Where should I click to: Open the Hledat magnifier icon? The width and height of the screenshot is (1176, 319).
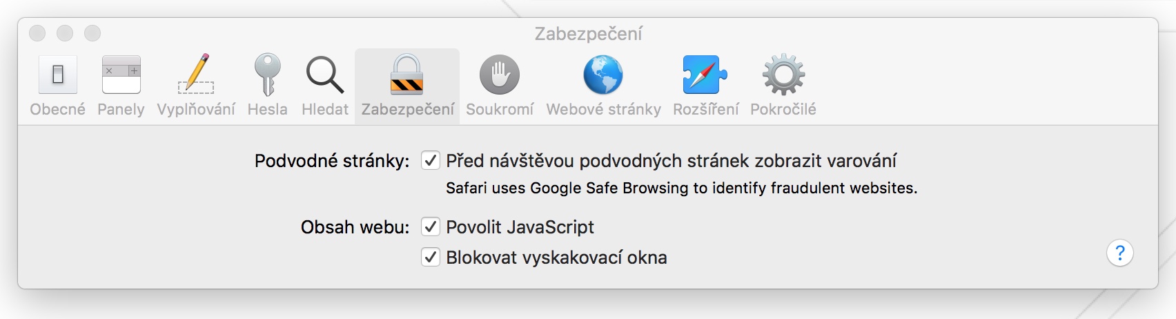click(x=324, y=75)
